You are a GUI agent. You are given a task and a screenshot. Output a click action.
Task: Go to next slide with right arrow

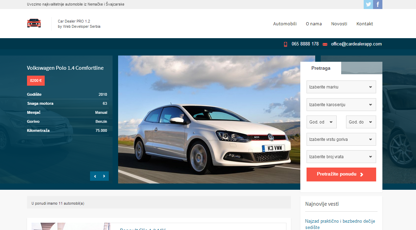tap(104, 176)
